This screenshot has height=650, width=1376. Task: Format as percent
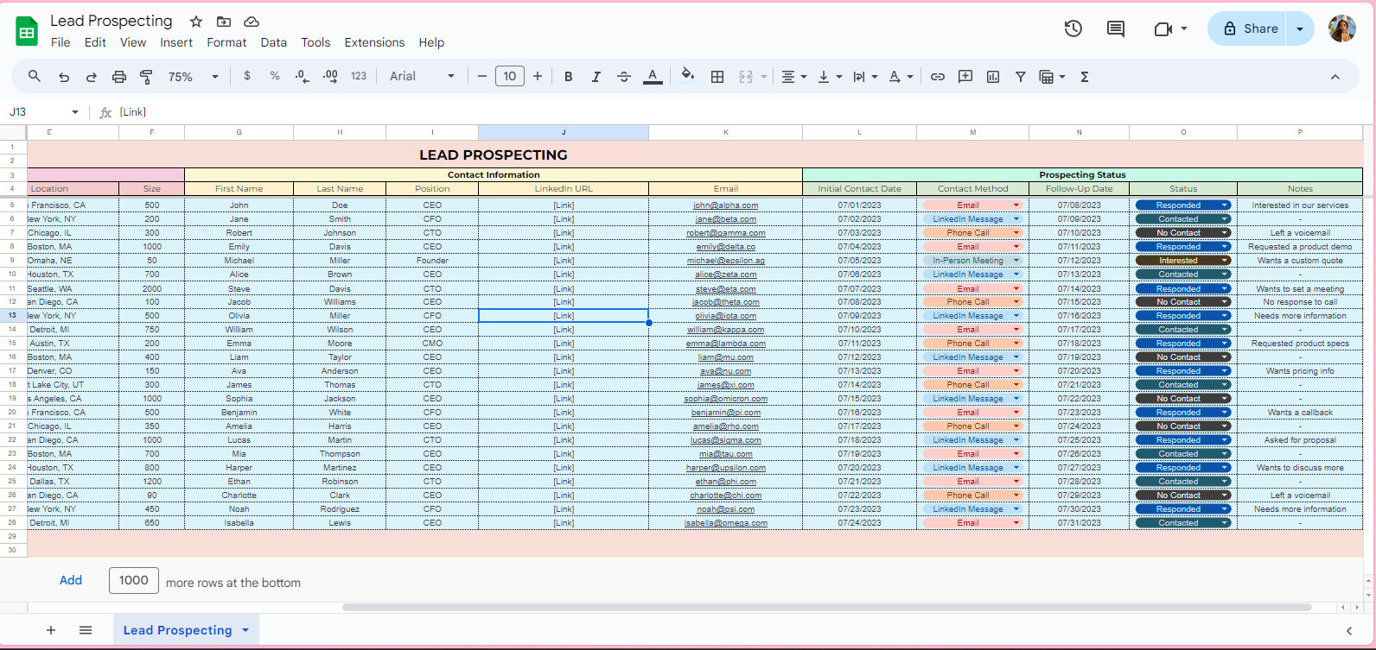(275, 76)
